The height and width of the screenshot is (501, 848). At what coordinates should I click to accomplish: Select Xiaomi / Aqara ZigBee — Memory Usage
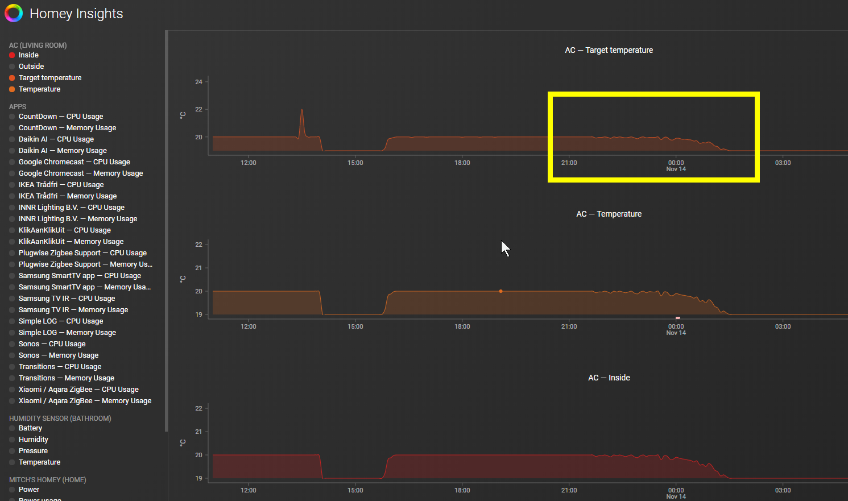[x=85, y=401]
